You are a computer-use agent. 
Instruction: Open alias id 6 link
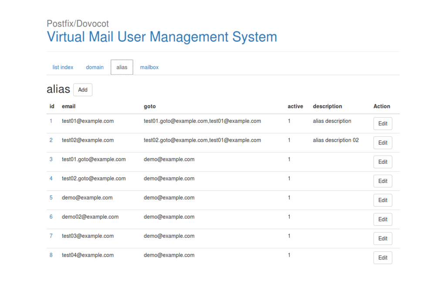tap(51, 217)
